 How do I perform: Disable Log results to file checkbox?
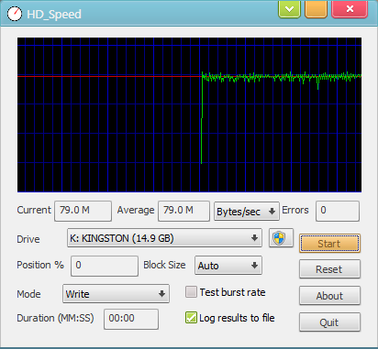191,318
